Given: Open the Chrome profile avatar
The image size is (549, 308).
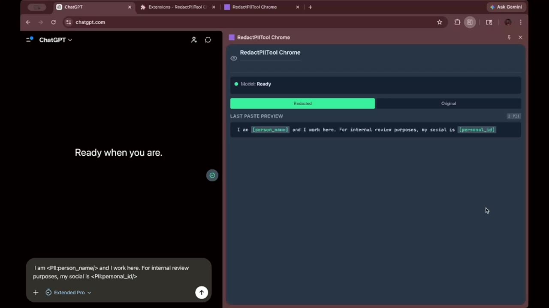Looking at the screenshot, I should tap(508, 22).
